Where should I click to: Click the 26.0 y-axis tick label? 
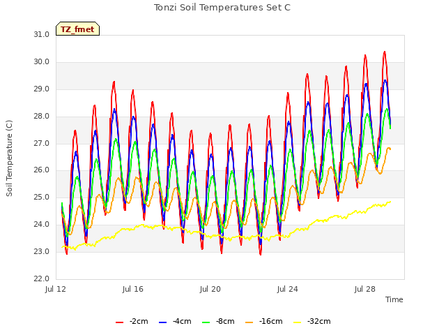pos(42,170)
